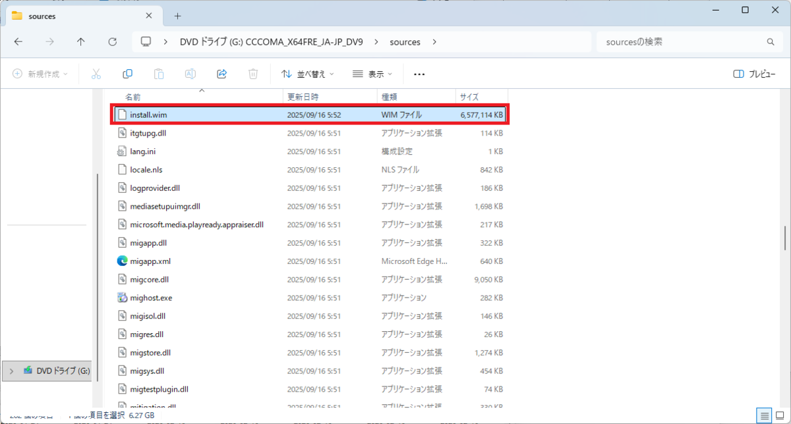Expand chevron before DVD ドライブ breadcrumb

(166, 41)
